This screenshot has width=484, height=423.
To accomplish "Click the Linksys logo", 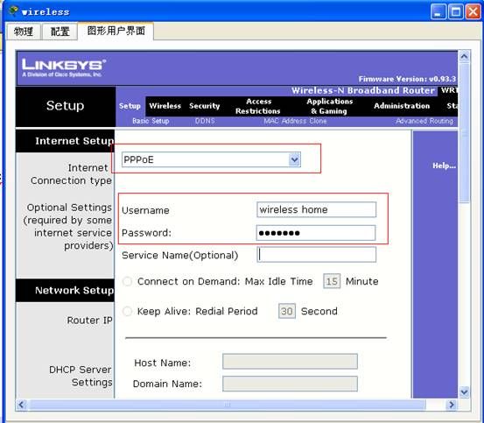I will [64, 67].
